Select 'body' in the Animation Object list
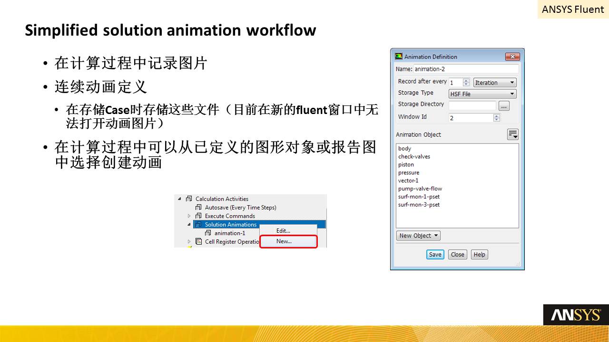 404,149
